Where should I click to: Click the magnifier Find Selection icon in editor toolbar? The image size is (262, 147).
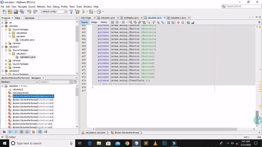pyautogui.click(x=131, y=22)
